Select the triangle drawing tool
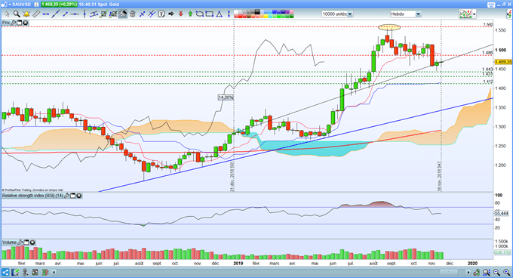Image resolution: width=513 pixels, height=278 pixels. (x=220, y=14)
